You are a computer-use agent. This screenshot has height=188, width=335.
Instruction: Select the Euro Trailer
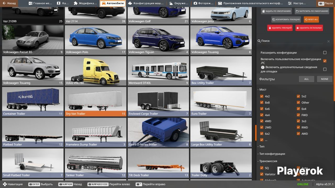pyautogui.click(x=221, y=102)
